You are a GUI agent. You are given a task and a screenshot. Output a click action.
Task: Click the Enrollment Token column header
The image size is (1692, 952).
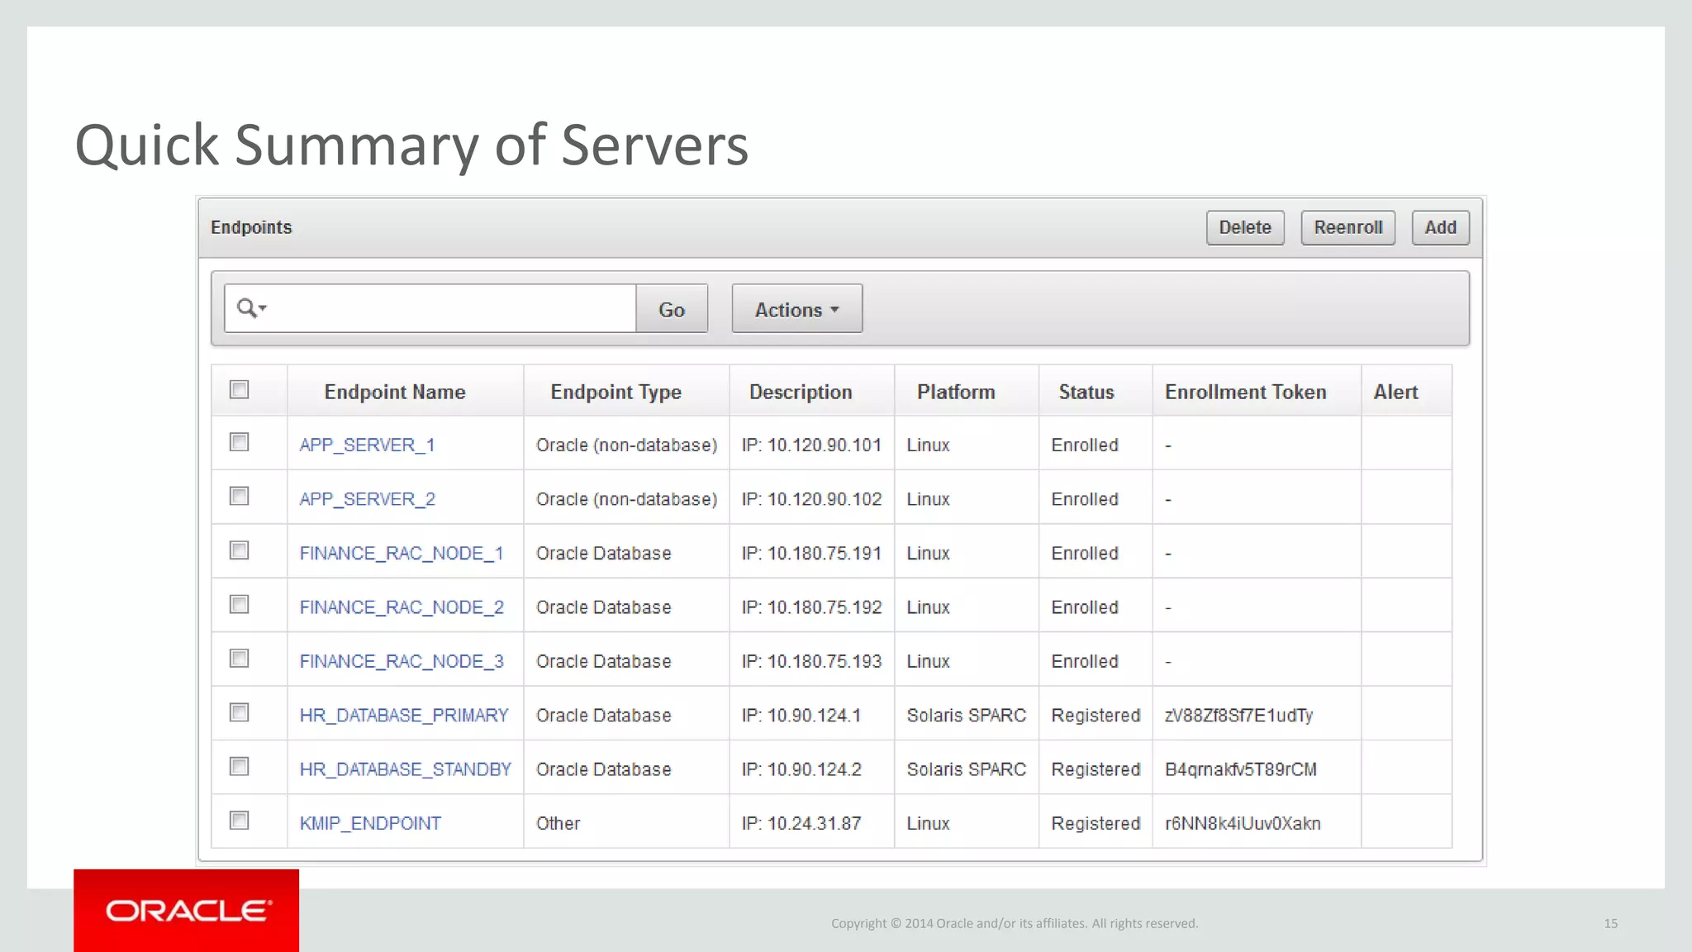[x=1245, y=392]
